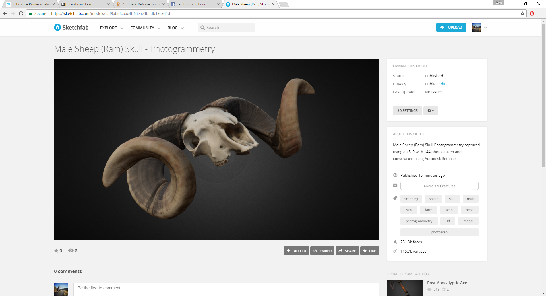This screenshot has height=296, width=546.
Task: Click the model tag
Action: (468, 221)
